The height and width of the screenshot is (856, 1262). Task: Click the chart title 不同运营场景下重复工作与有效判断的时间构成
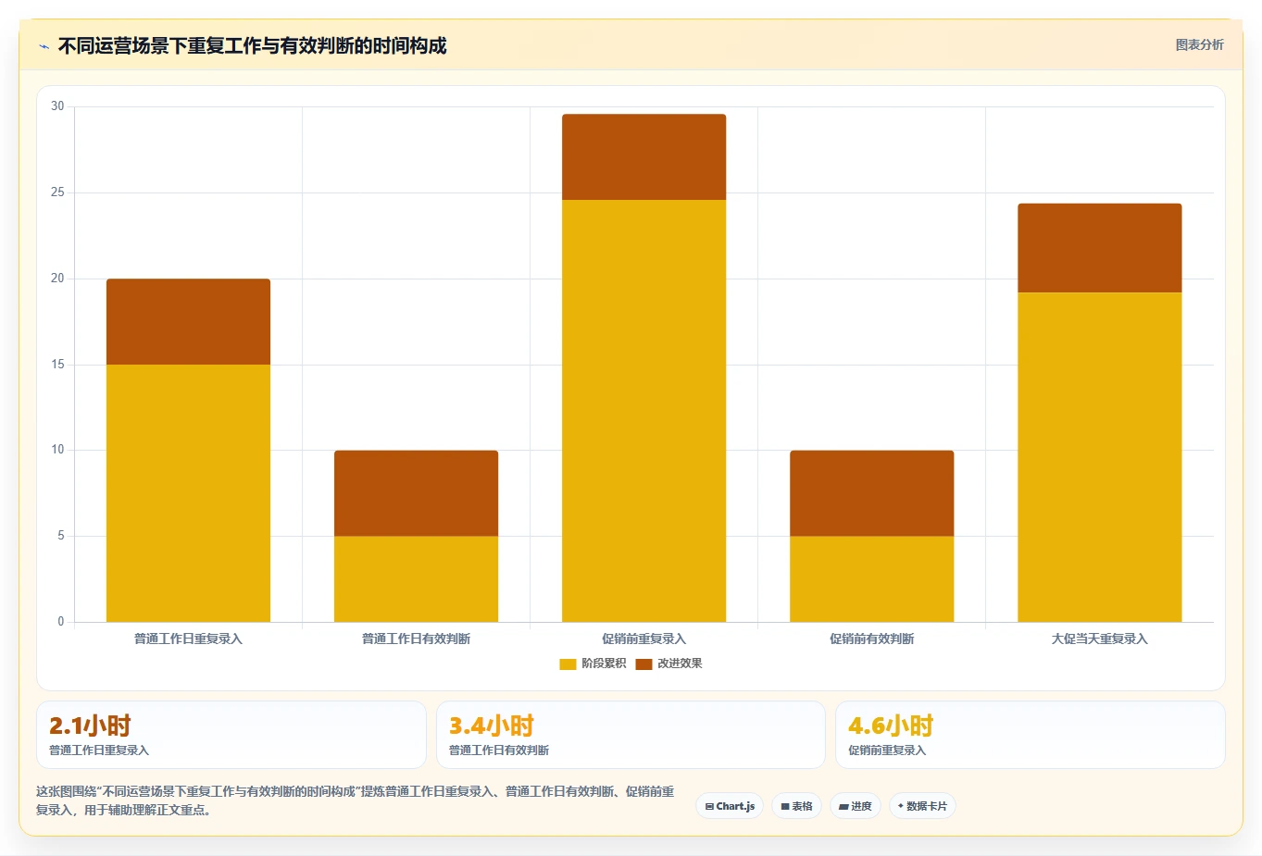click(x=252, y=45)
